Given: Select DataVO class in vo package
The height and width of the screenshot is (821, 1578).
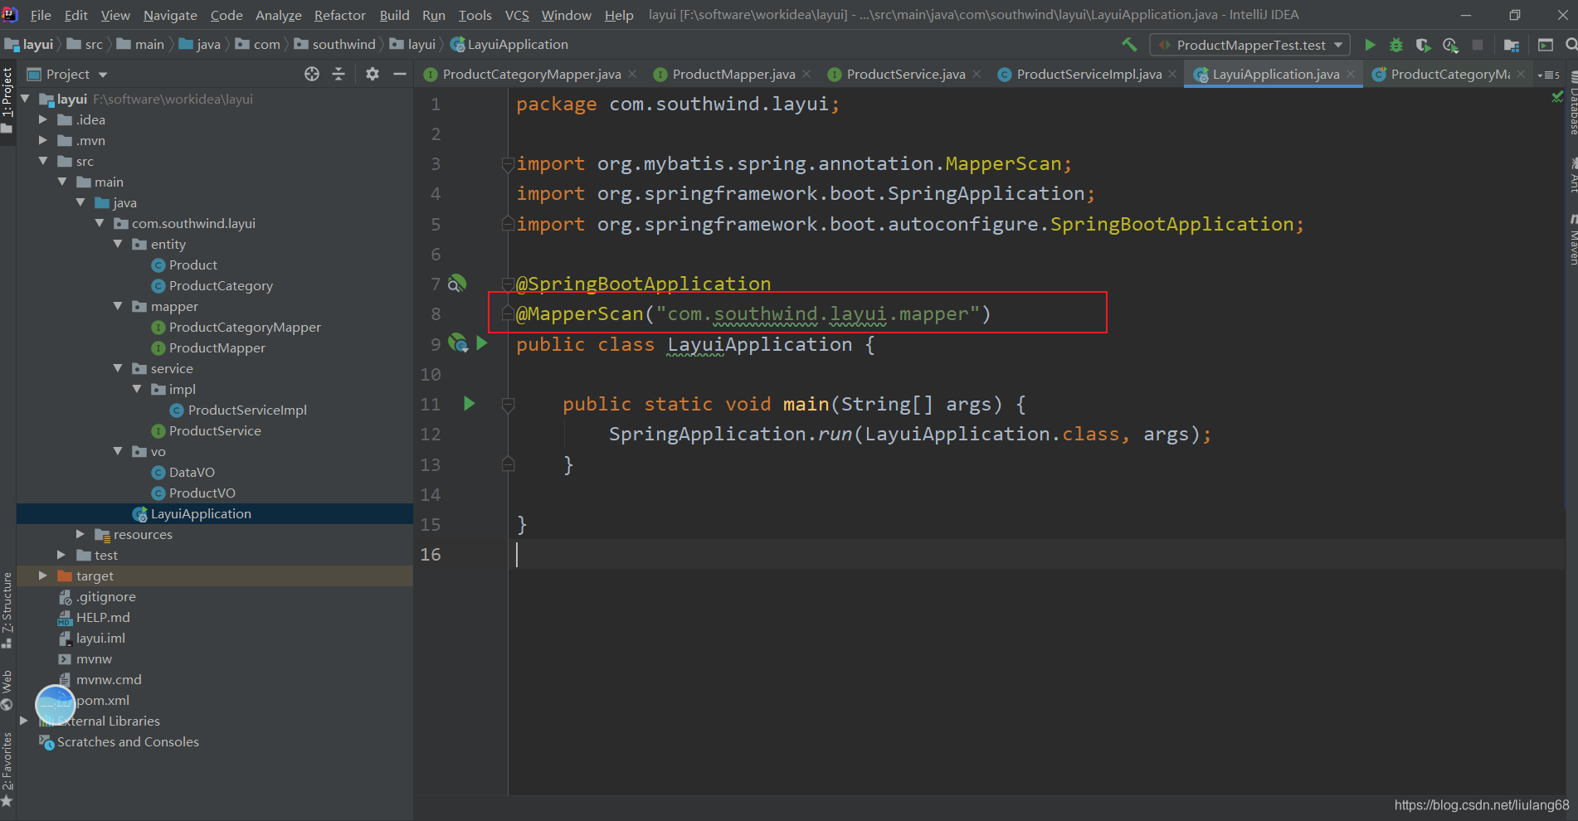Looking at the screenshot, I should (192, 472).
